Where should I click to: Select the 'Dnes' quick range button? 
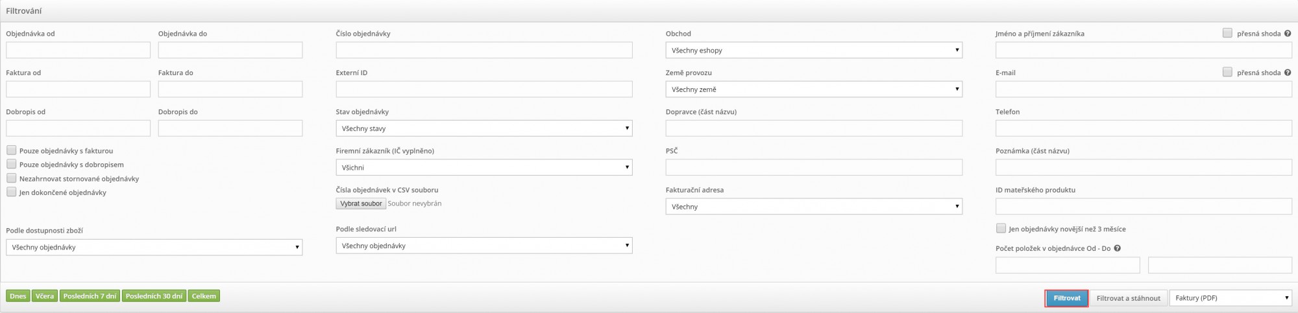click(18, 296)
